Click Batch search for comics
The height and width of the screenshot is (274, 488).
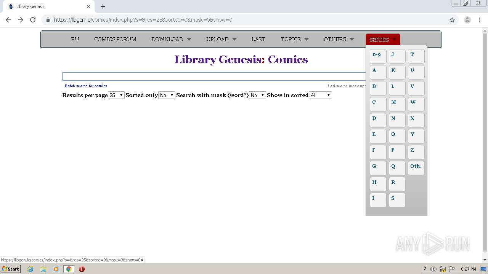click(x=86, y=86)
